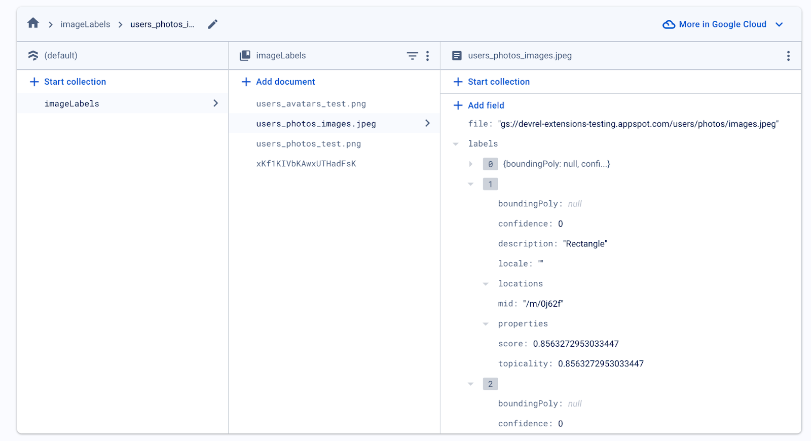Screen dimensions: 811x441
Task: Add field to the document
Action: tap(486, 105)
